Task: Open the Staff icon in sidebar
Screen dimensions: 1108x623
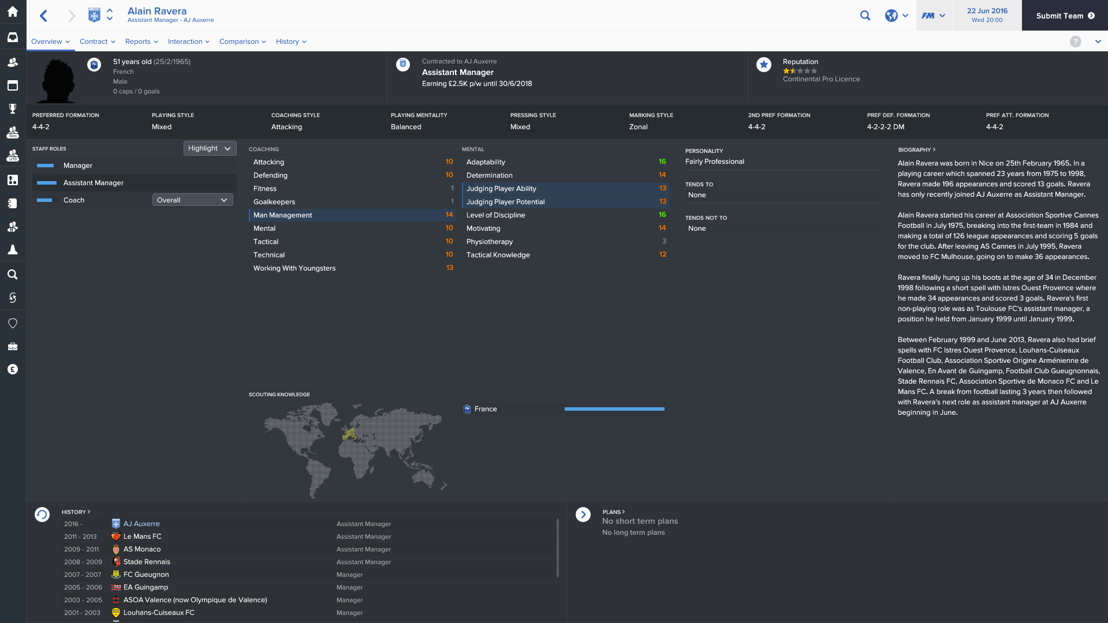Action: point(13,227)
